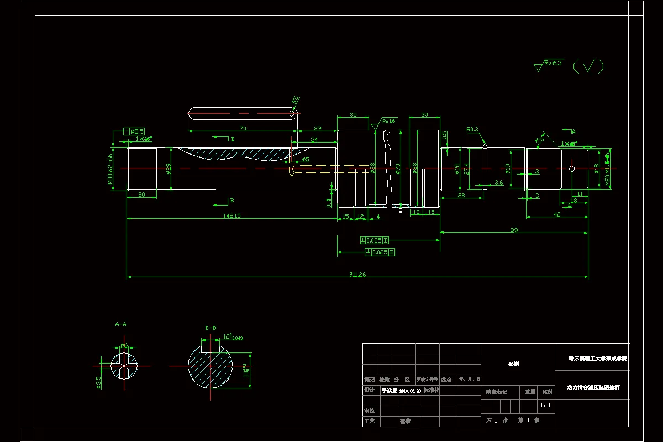Viewport: 663px width, 442px height.
Task: Click the 审核 row label
Action: click(x=370, y=411)
